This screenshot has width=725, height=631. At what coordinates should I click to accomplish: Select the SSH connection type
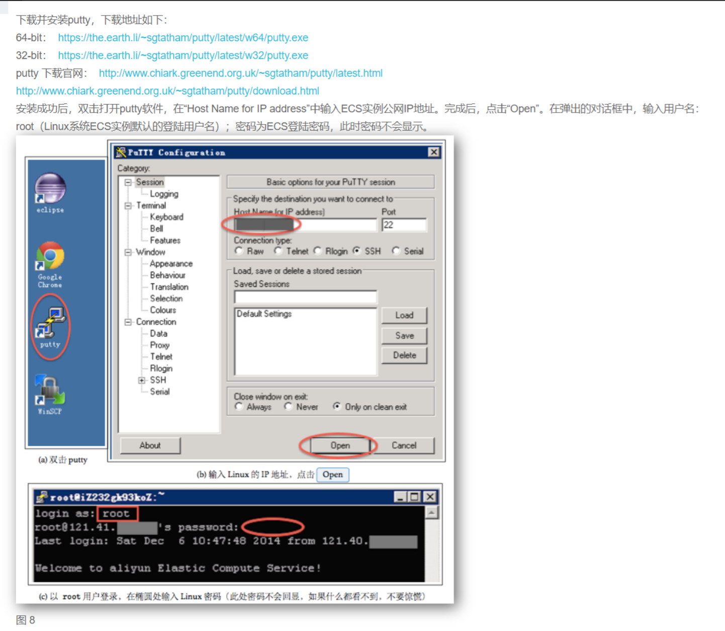click(x=357, y=251)
